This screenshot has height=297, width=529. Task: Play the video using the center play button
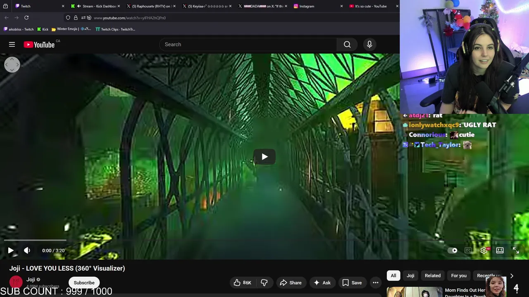tap(264, 157)
